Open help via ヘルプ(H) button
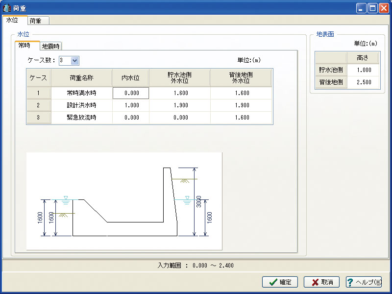This screenshot has height=294, width=392. [364, 282]
